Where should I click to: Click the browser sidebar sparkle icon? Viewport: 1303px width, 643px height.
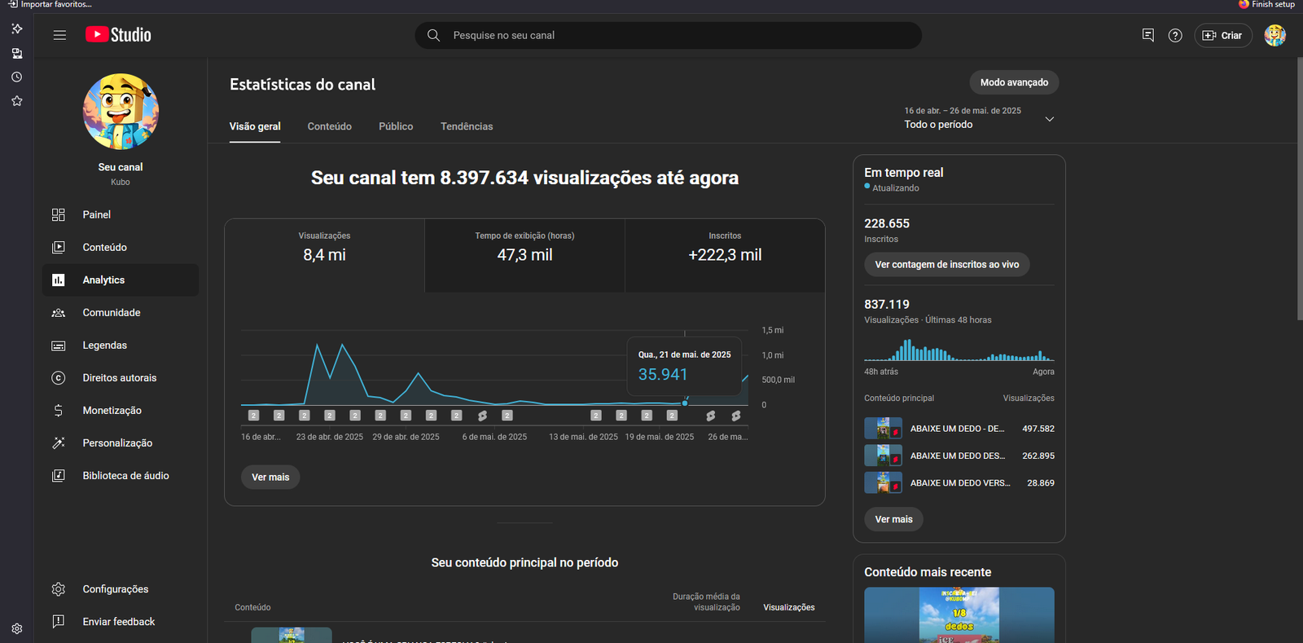pyautogui.click(x=16, y=29)
